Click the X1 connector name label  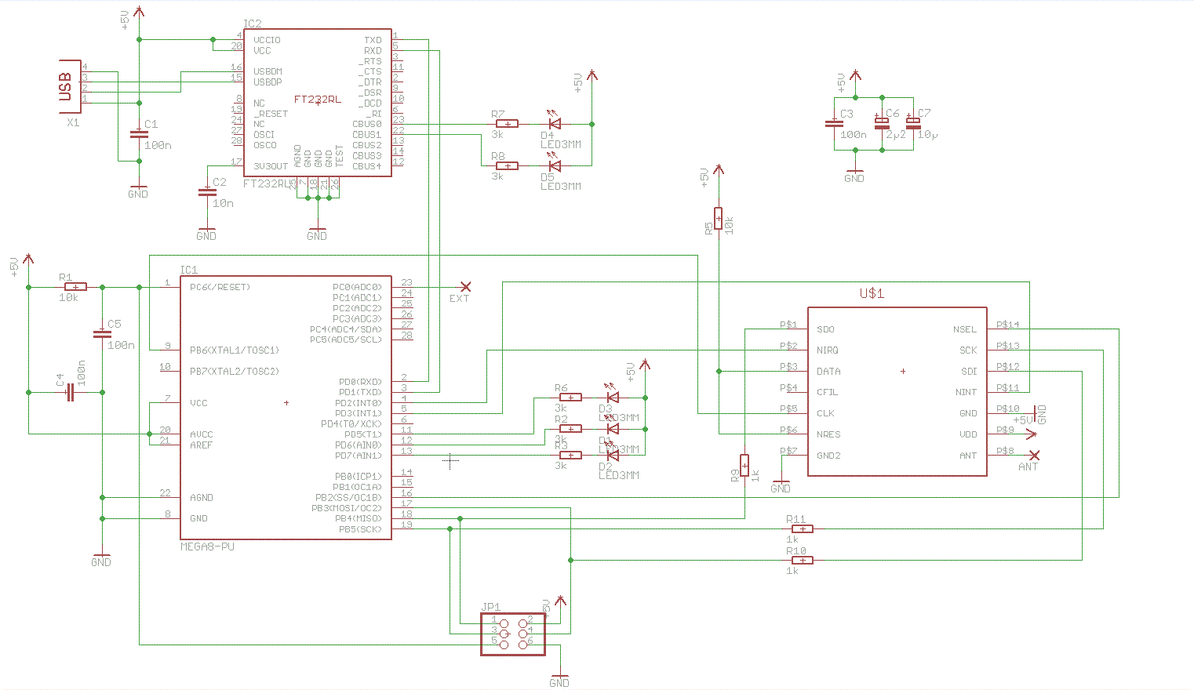point(73,123)
